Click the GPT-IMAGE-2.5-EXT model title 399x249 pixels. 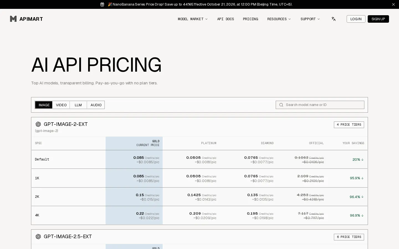pyautogui.click(x=68, y=237)
